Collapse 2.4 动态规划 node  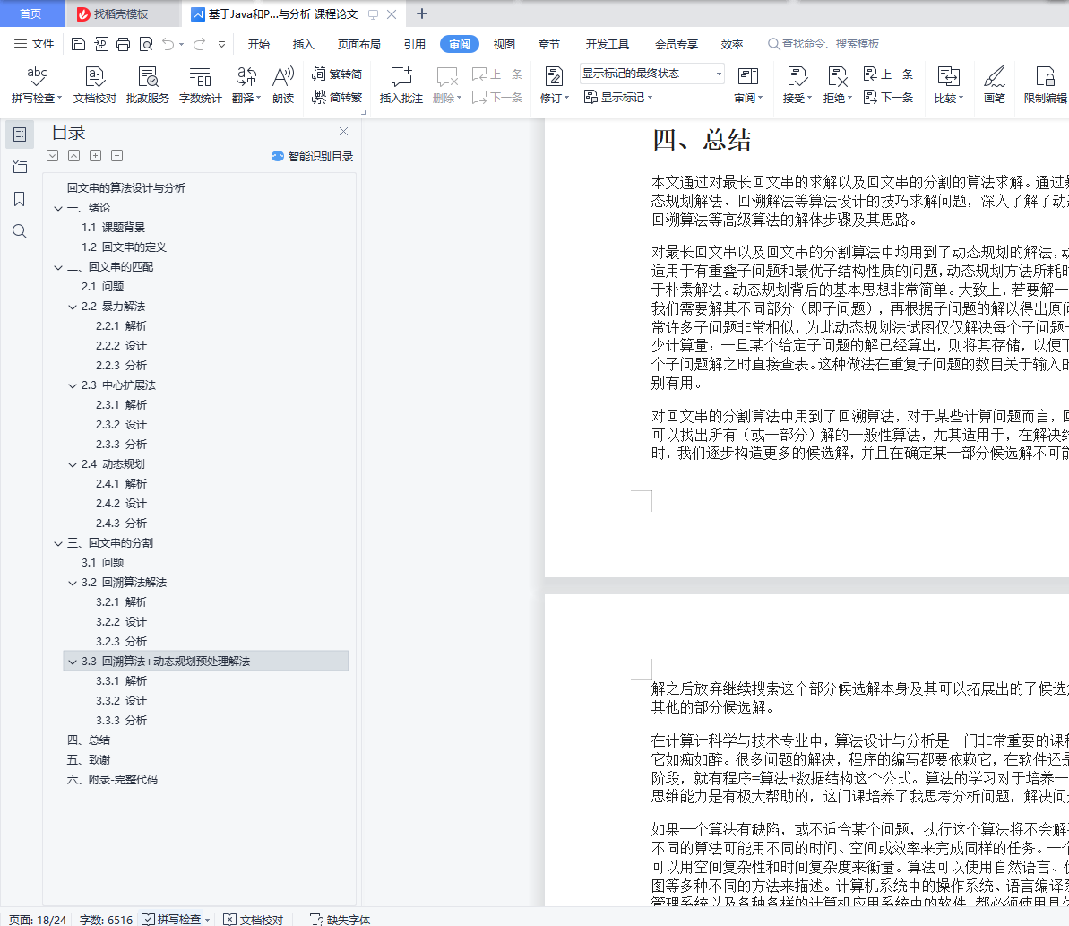(x=73, y=464)
